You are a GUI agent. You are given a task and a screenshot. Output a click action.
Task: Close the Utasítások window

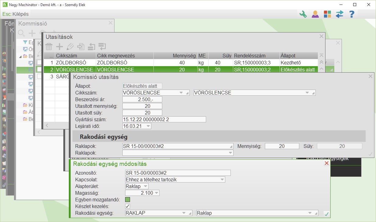coord(321,36)
